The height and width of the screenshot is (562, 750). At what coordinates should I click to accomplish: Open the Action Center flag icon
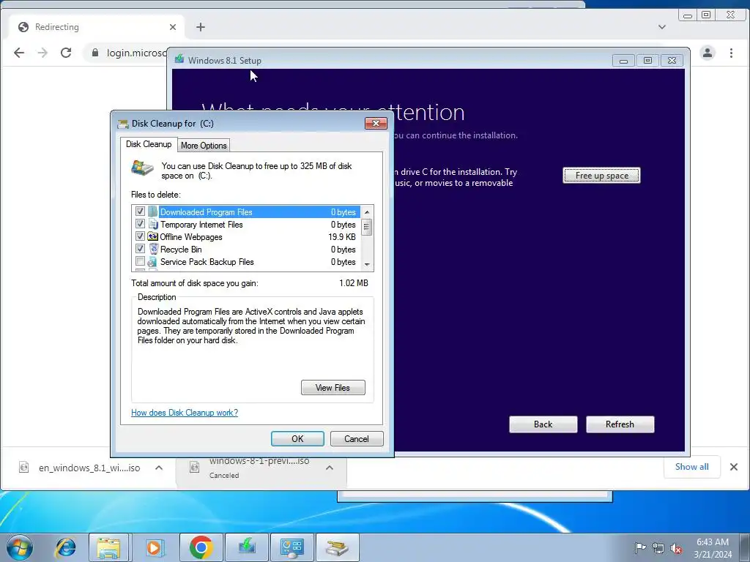pyautogui.click(x=640, y=547)
